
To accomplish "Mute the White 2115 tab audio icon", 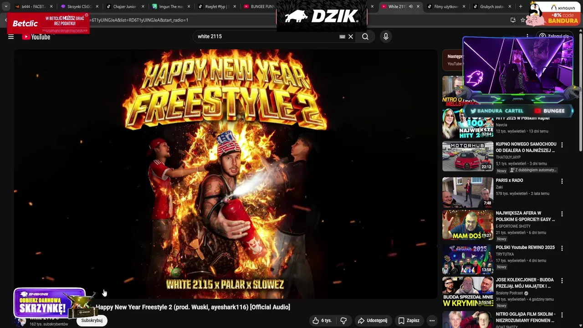I will coord(411,6).
